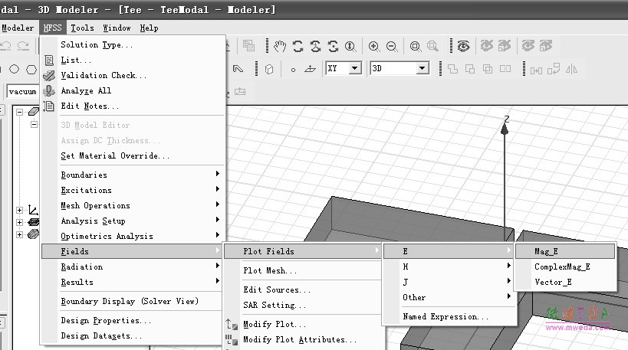Select Vector_E field plot
Image resolution: width=628 pixels, height=350 pixels.
[565, 282]
